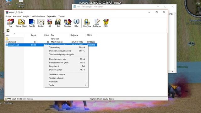Sort by Boyut column header
Viewport: 201px width, 113px height.
[30, 35]
